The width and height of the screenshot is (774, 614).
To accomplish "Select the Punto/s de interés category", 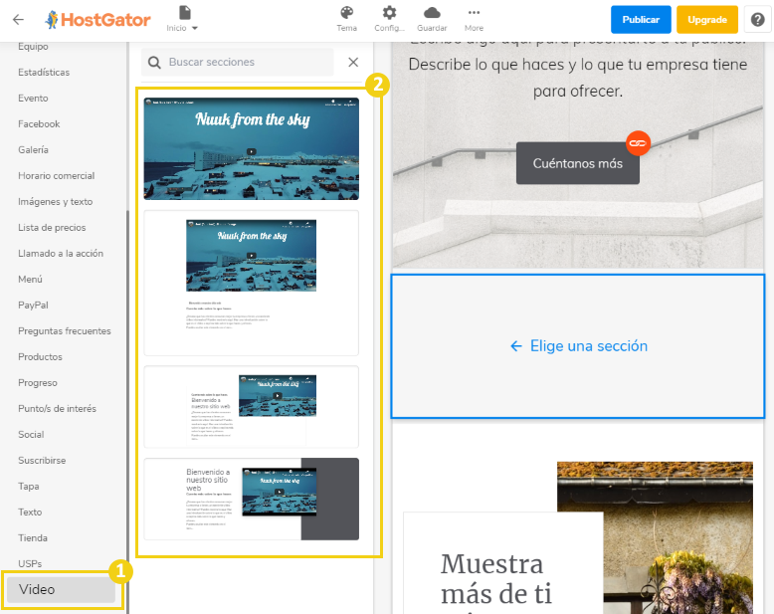I will [x=58, y=409].
